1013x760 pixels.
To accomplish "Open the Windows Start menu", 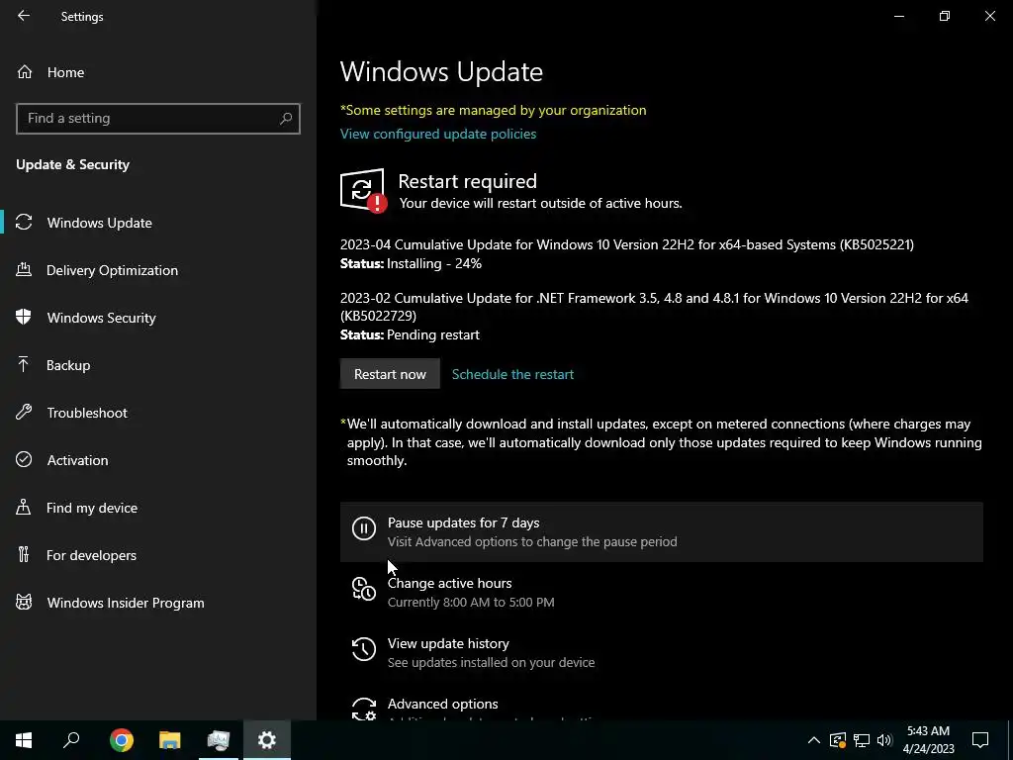I will coord(24,740).
